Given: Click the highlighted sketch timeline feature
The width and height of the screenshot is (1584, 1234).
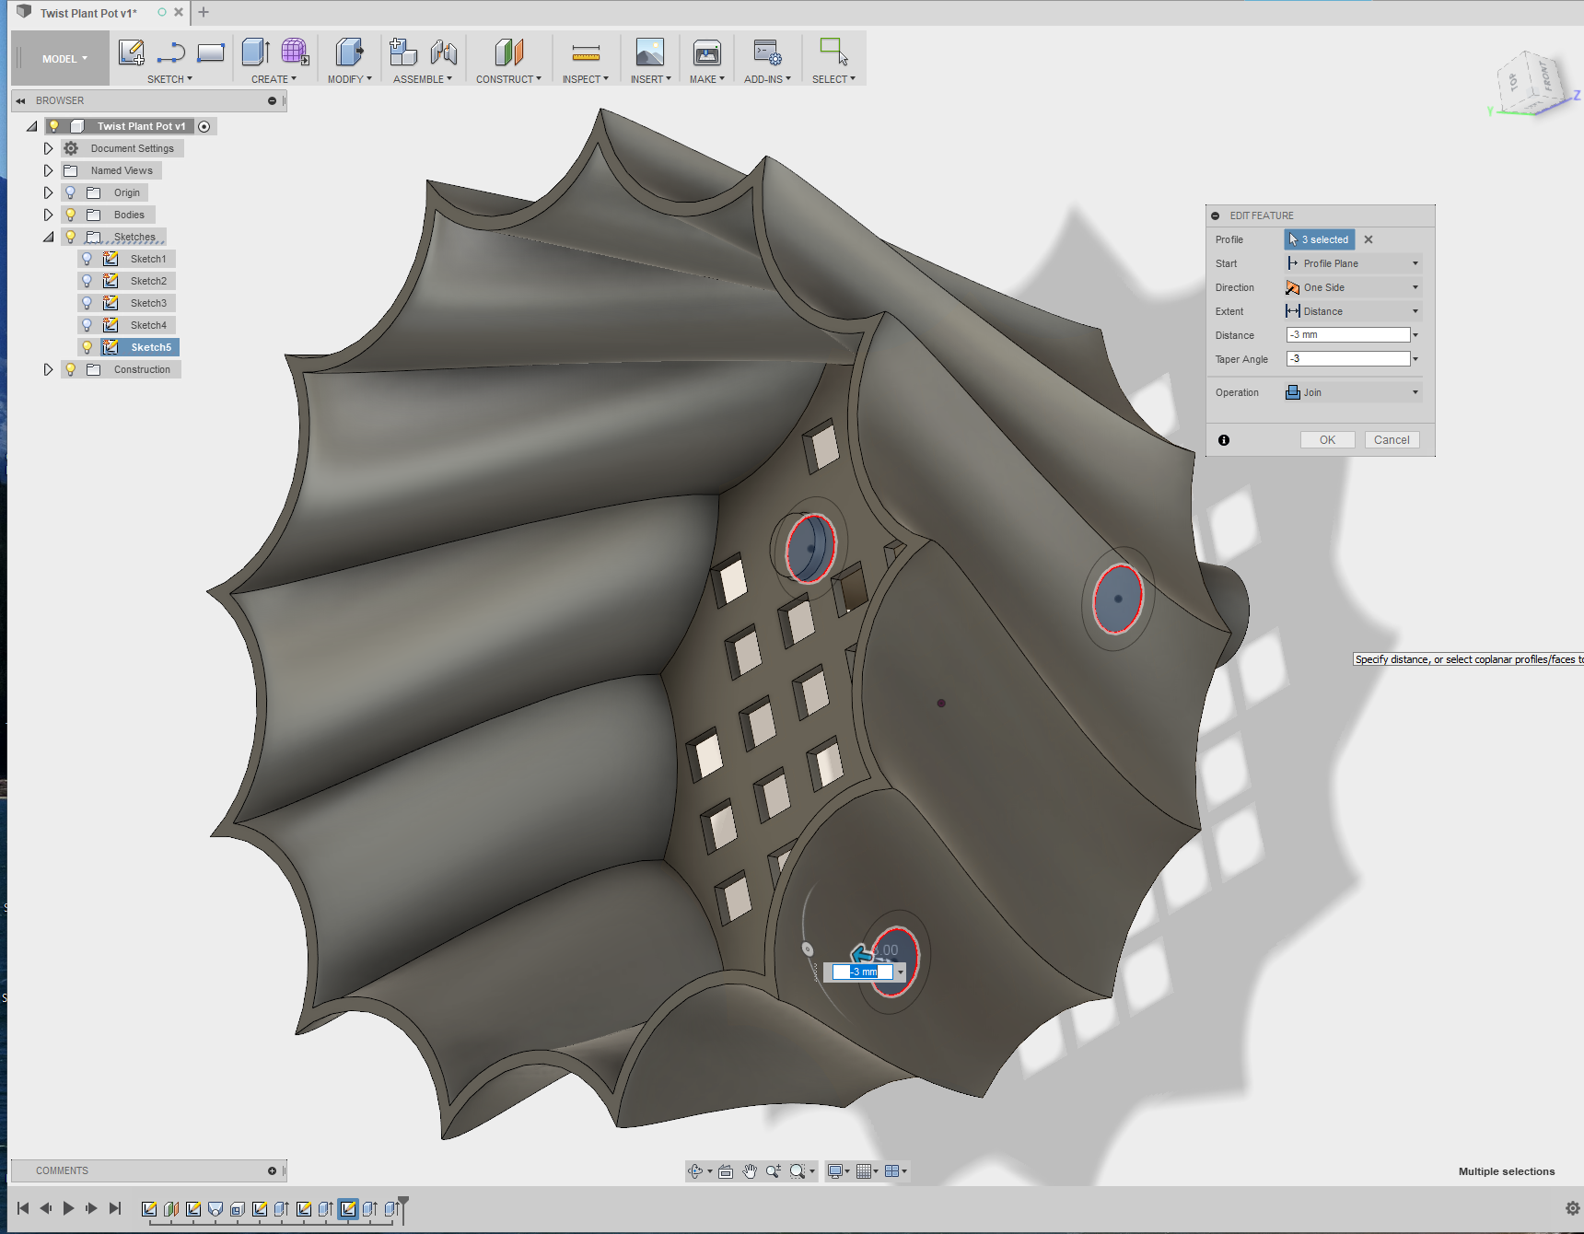Looking at the screenshot, I should point(348,1209).
